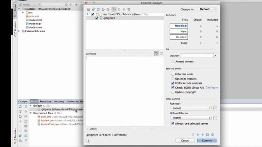Open the Z: Structure side tab
This screenshot has height=147, width=262.
click(15, 29)
